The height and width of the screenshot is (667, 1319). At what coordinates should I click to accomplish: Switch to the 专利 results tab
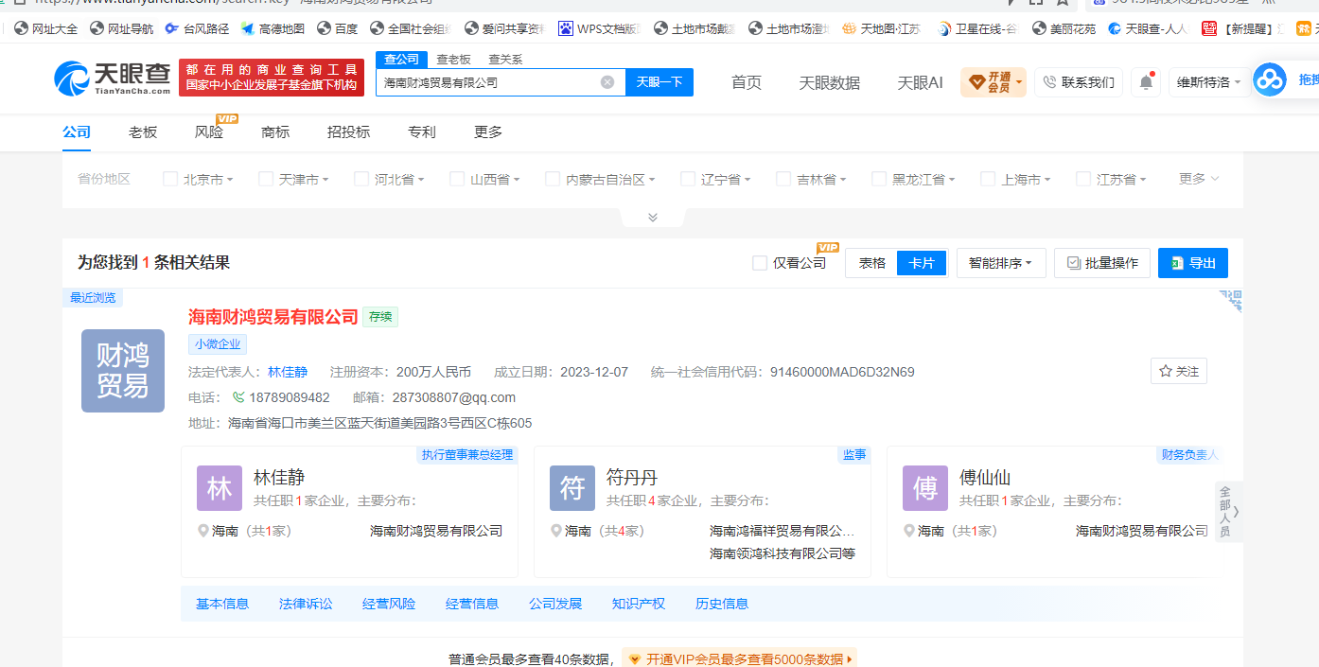422,132
